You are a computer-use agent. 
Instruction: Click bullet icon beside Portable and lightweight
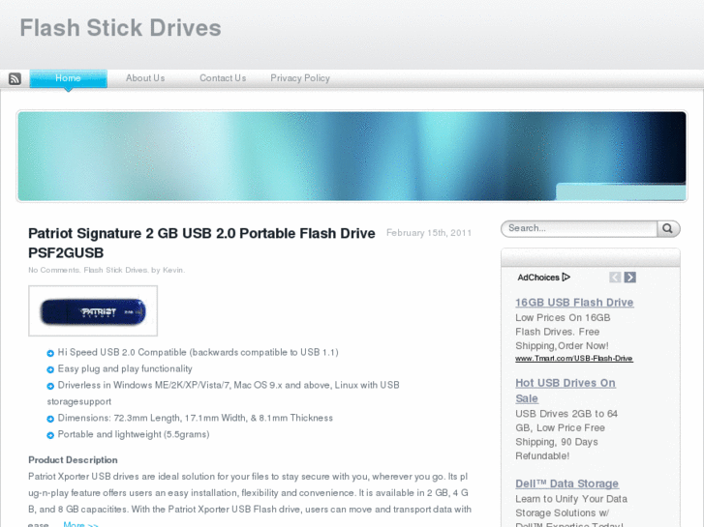tap(50, 435)
